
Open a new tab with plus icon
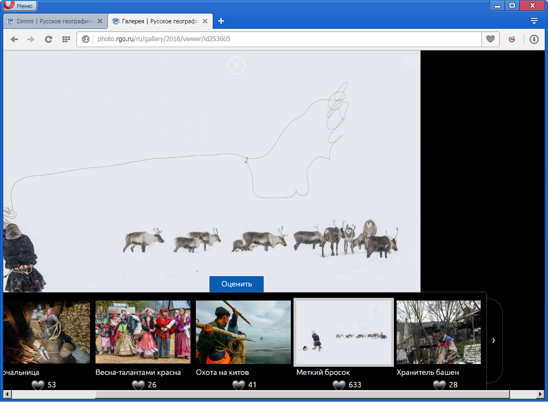coord(221,21)
